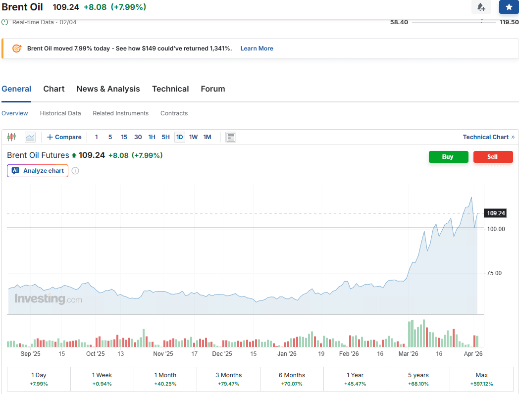Select the 1W chart interval
The image size is (519, 394).
193,137
